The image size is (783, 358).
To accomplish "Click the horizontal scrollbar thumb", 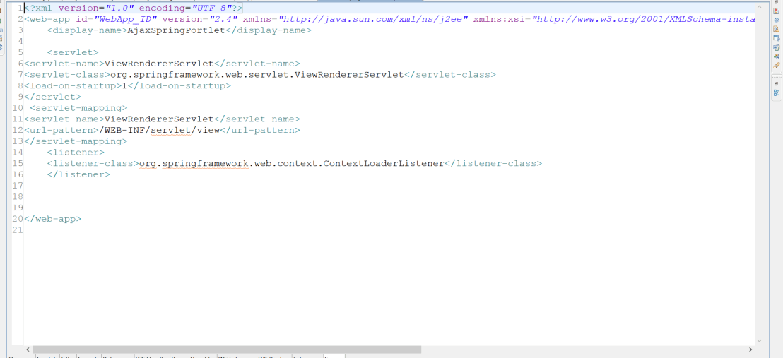I will coord(226,350).
